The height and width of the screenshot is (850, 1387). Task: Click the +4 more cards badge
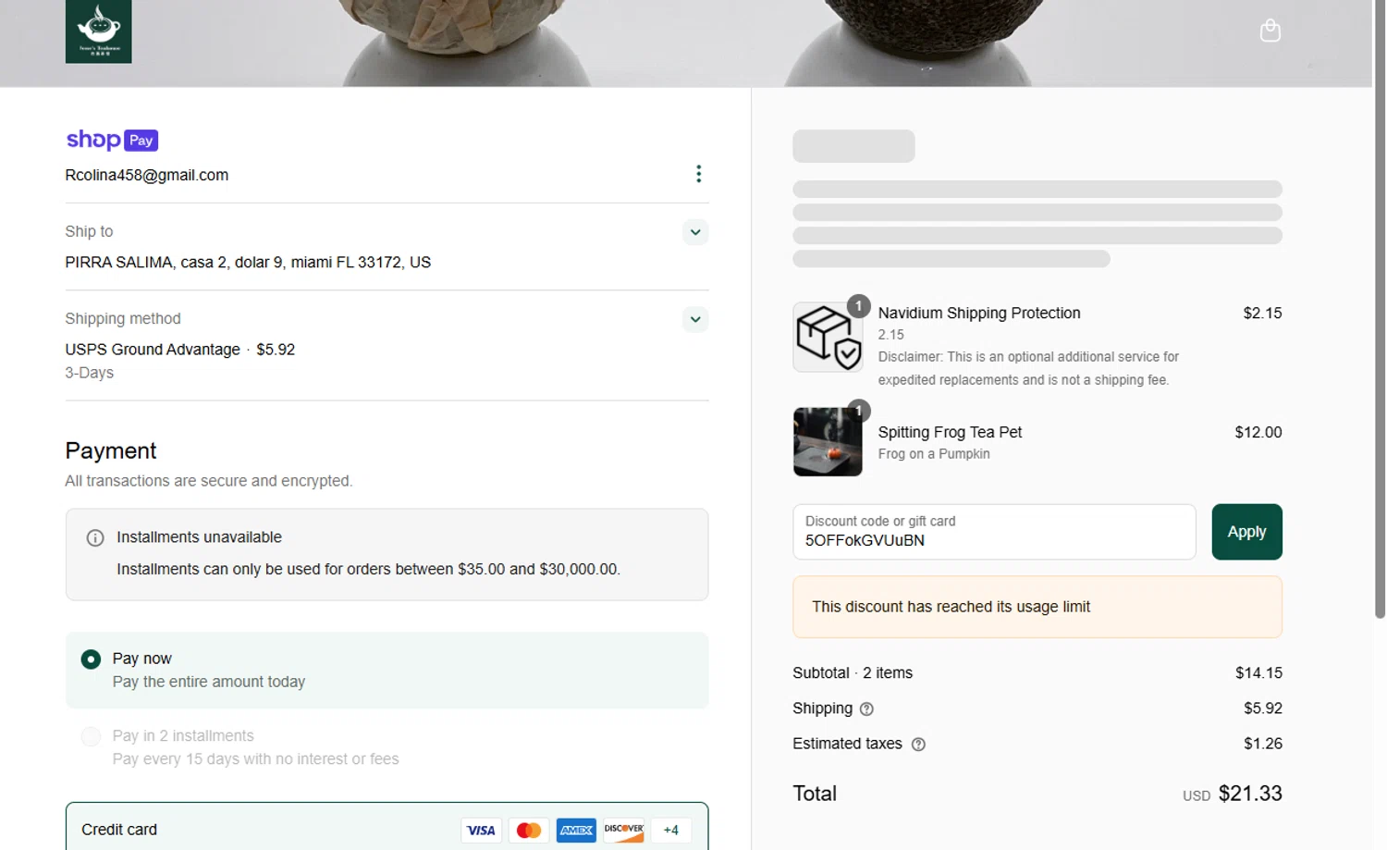670,830
